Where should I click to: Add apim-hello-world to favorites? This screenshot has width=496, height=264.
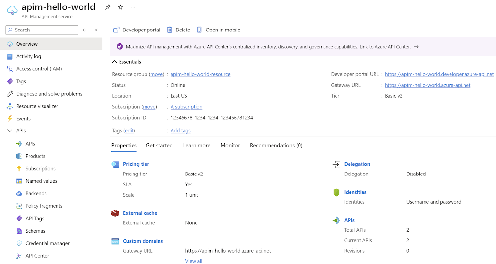(x=120, y=7)
